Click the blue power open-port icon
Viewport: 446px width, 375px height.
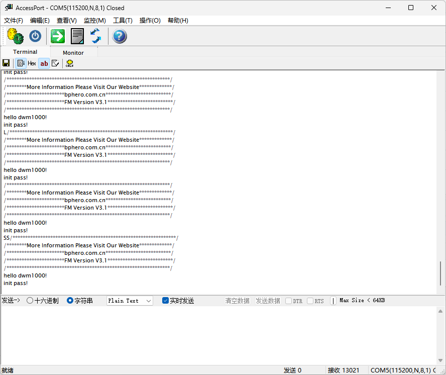click(35, 36)
